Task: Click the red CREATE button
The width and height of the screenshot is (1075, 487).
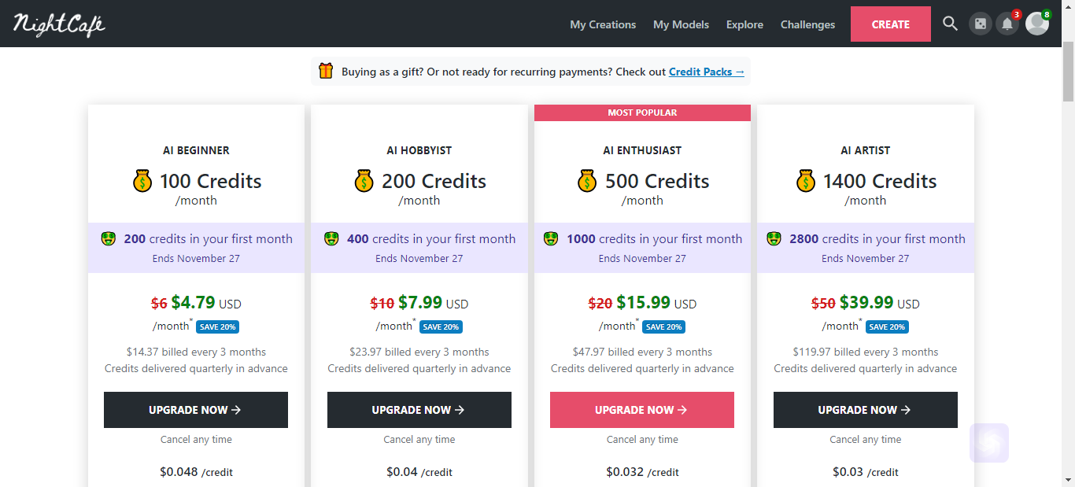Action: click(x=891, y=24)
